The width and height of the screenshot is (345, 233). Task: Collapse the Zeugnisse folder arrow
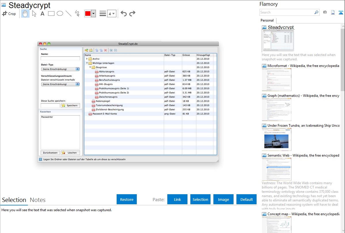(90, 67)
